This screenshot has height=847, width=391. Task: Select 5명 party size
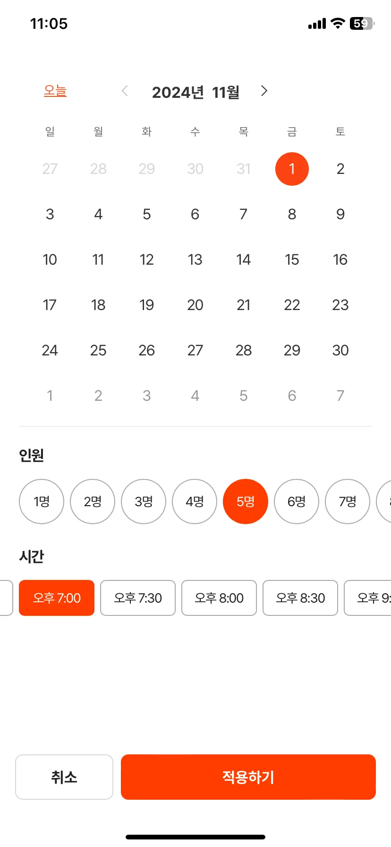246,501
